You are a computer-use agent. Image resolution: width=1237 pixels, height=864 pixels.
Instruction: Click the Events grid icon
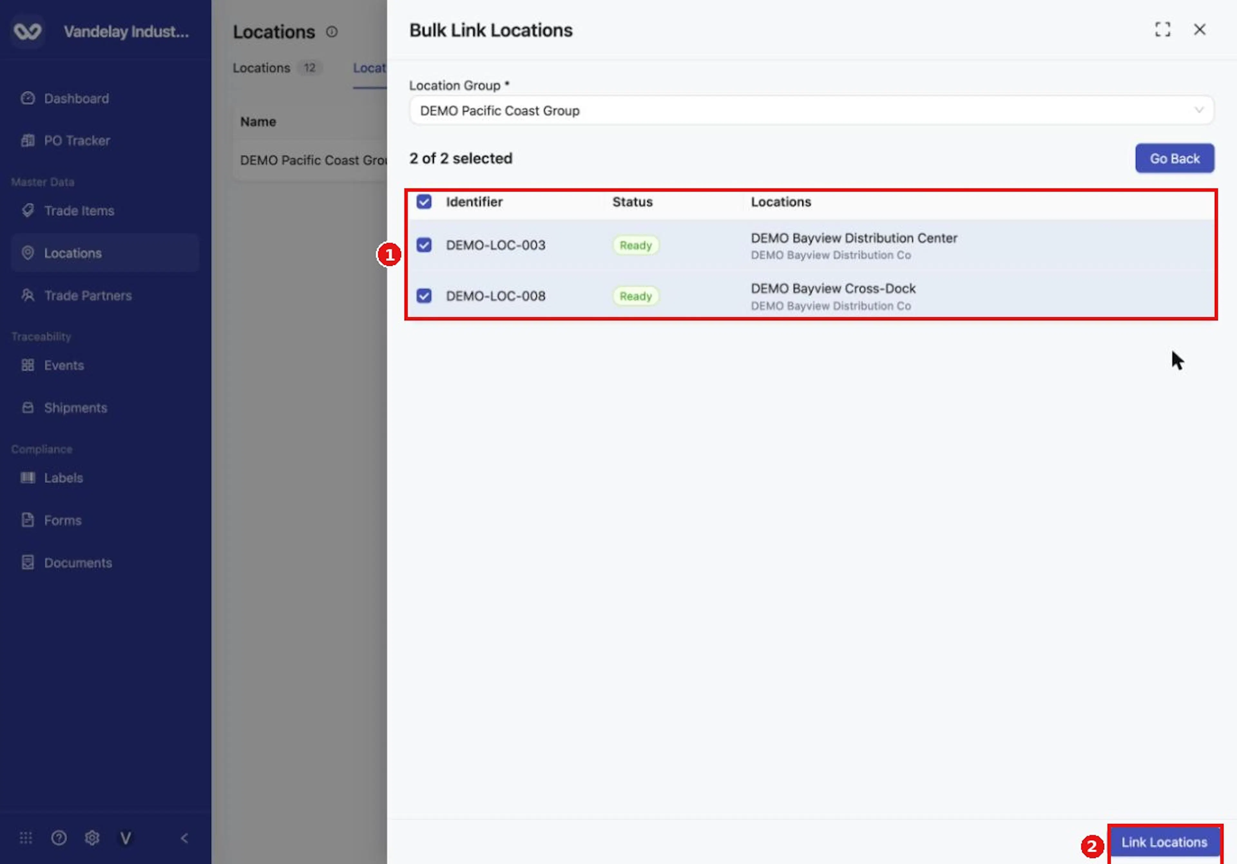tap(27, 365)
